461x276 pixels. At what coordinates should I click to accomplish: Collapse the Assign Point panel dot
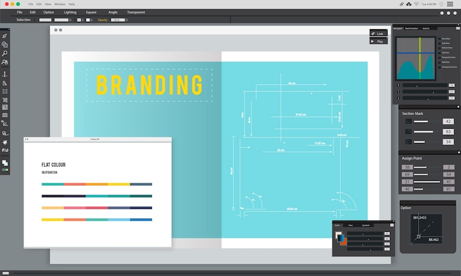click(x=459, y=152)
